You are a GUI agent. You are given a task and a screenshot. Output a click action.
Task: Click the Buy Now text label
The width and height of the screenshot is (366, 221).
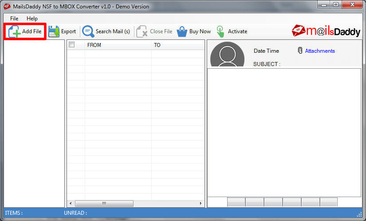[200, 31]
